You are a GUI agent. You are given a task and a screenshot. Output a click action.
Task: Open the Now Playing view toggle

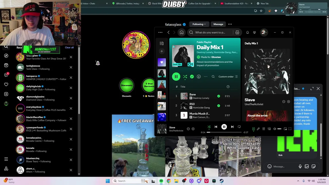[253, 129]
